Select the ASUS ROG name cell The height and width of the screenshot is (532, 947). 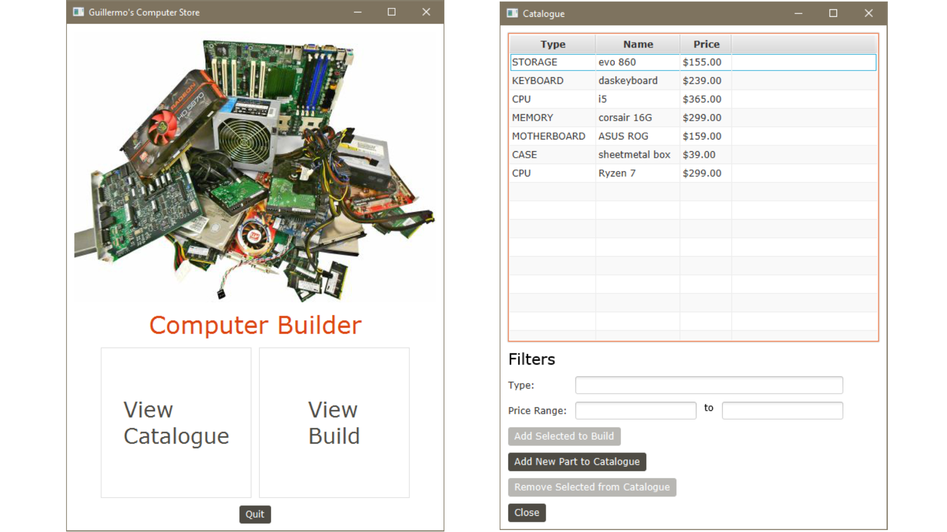638,136
